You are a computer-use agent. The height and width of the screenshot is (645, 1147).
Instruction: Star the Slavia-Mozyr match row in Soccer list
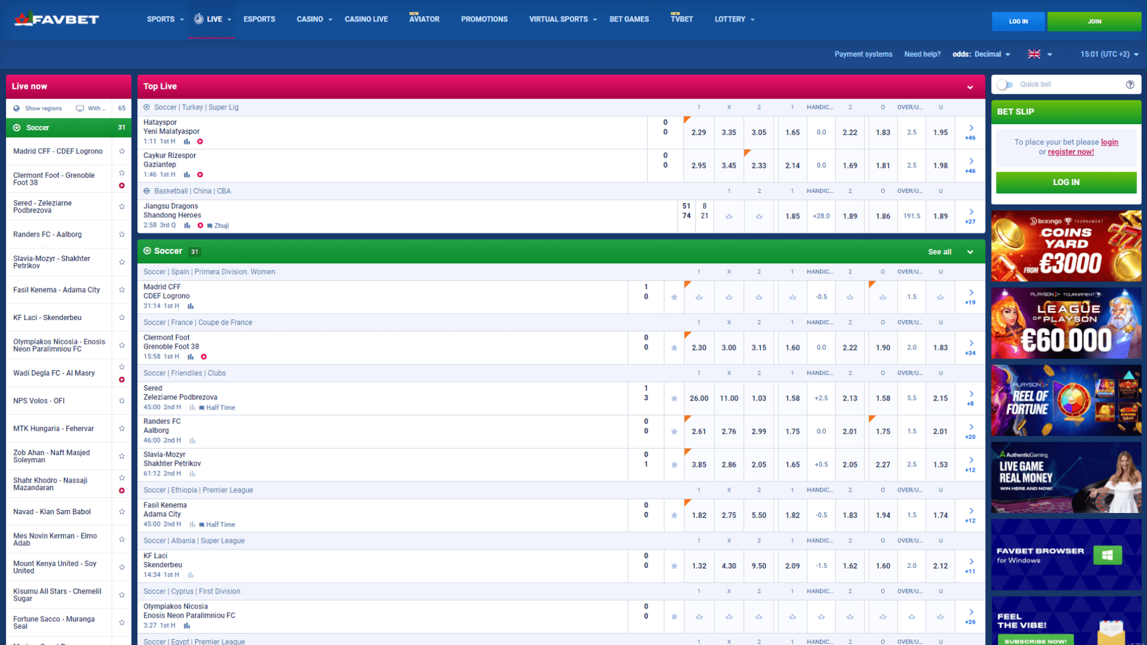pos(674,465)
